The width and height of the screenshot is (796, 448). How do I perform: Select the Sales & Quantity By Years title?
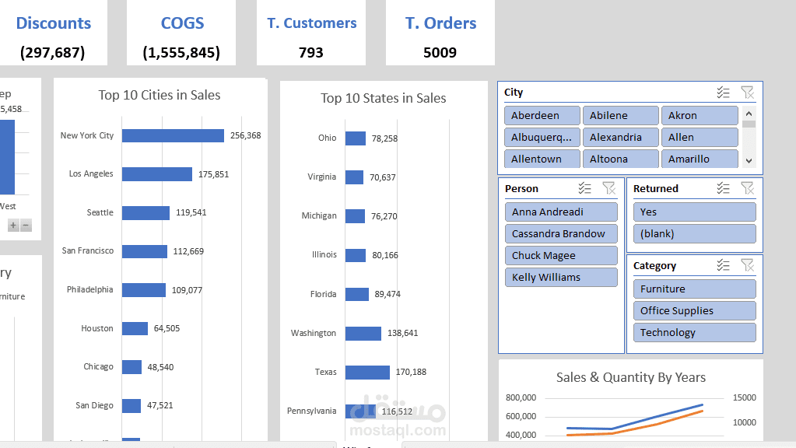(631, 377)
